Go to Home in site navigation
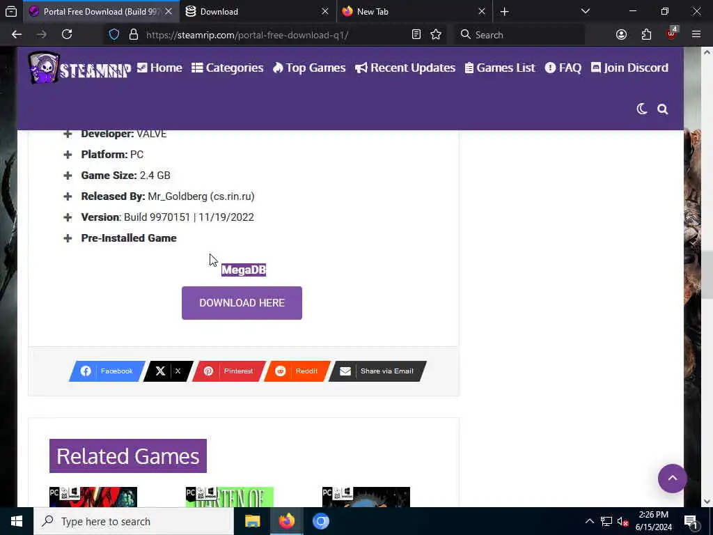 [x=159, y=68]
